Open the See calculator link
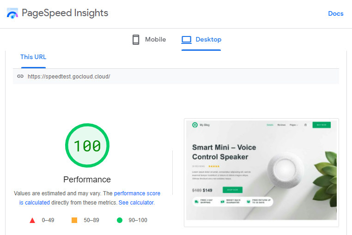Viewport: 352px width, 235px height. point(136,203)
